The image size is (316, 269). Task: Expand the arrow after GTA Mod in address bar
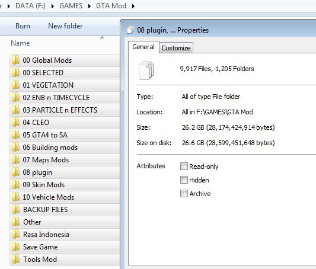(133, 6)
